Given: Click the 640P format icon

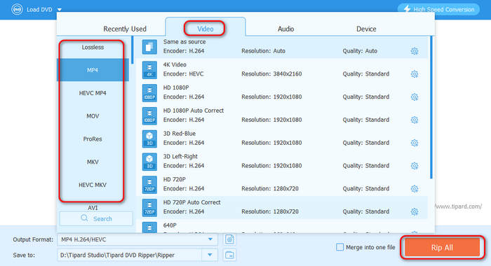Looking at the screenshot, I should click(149, 227).
